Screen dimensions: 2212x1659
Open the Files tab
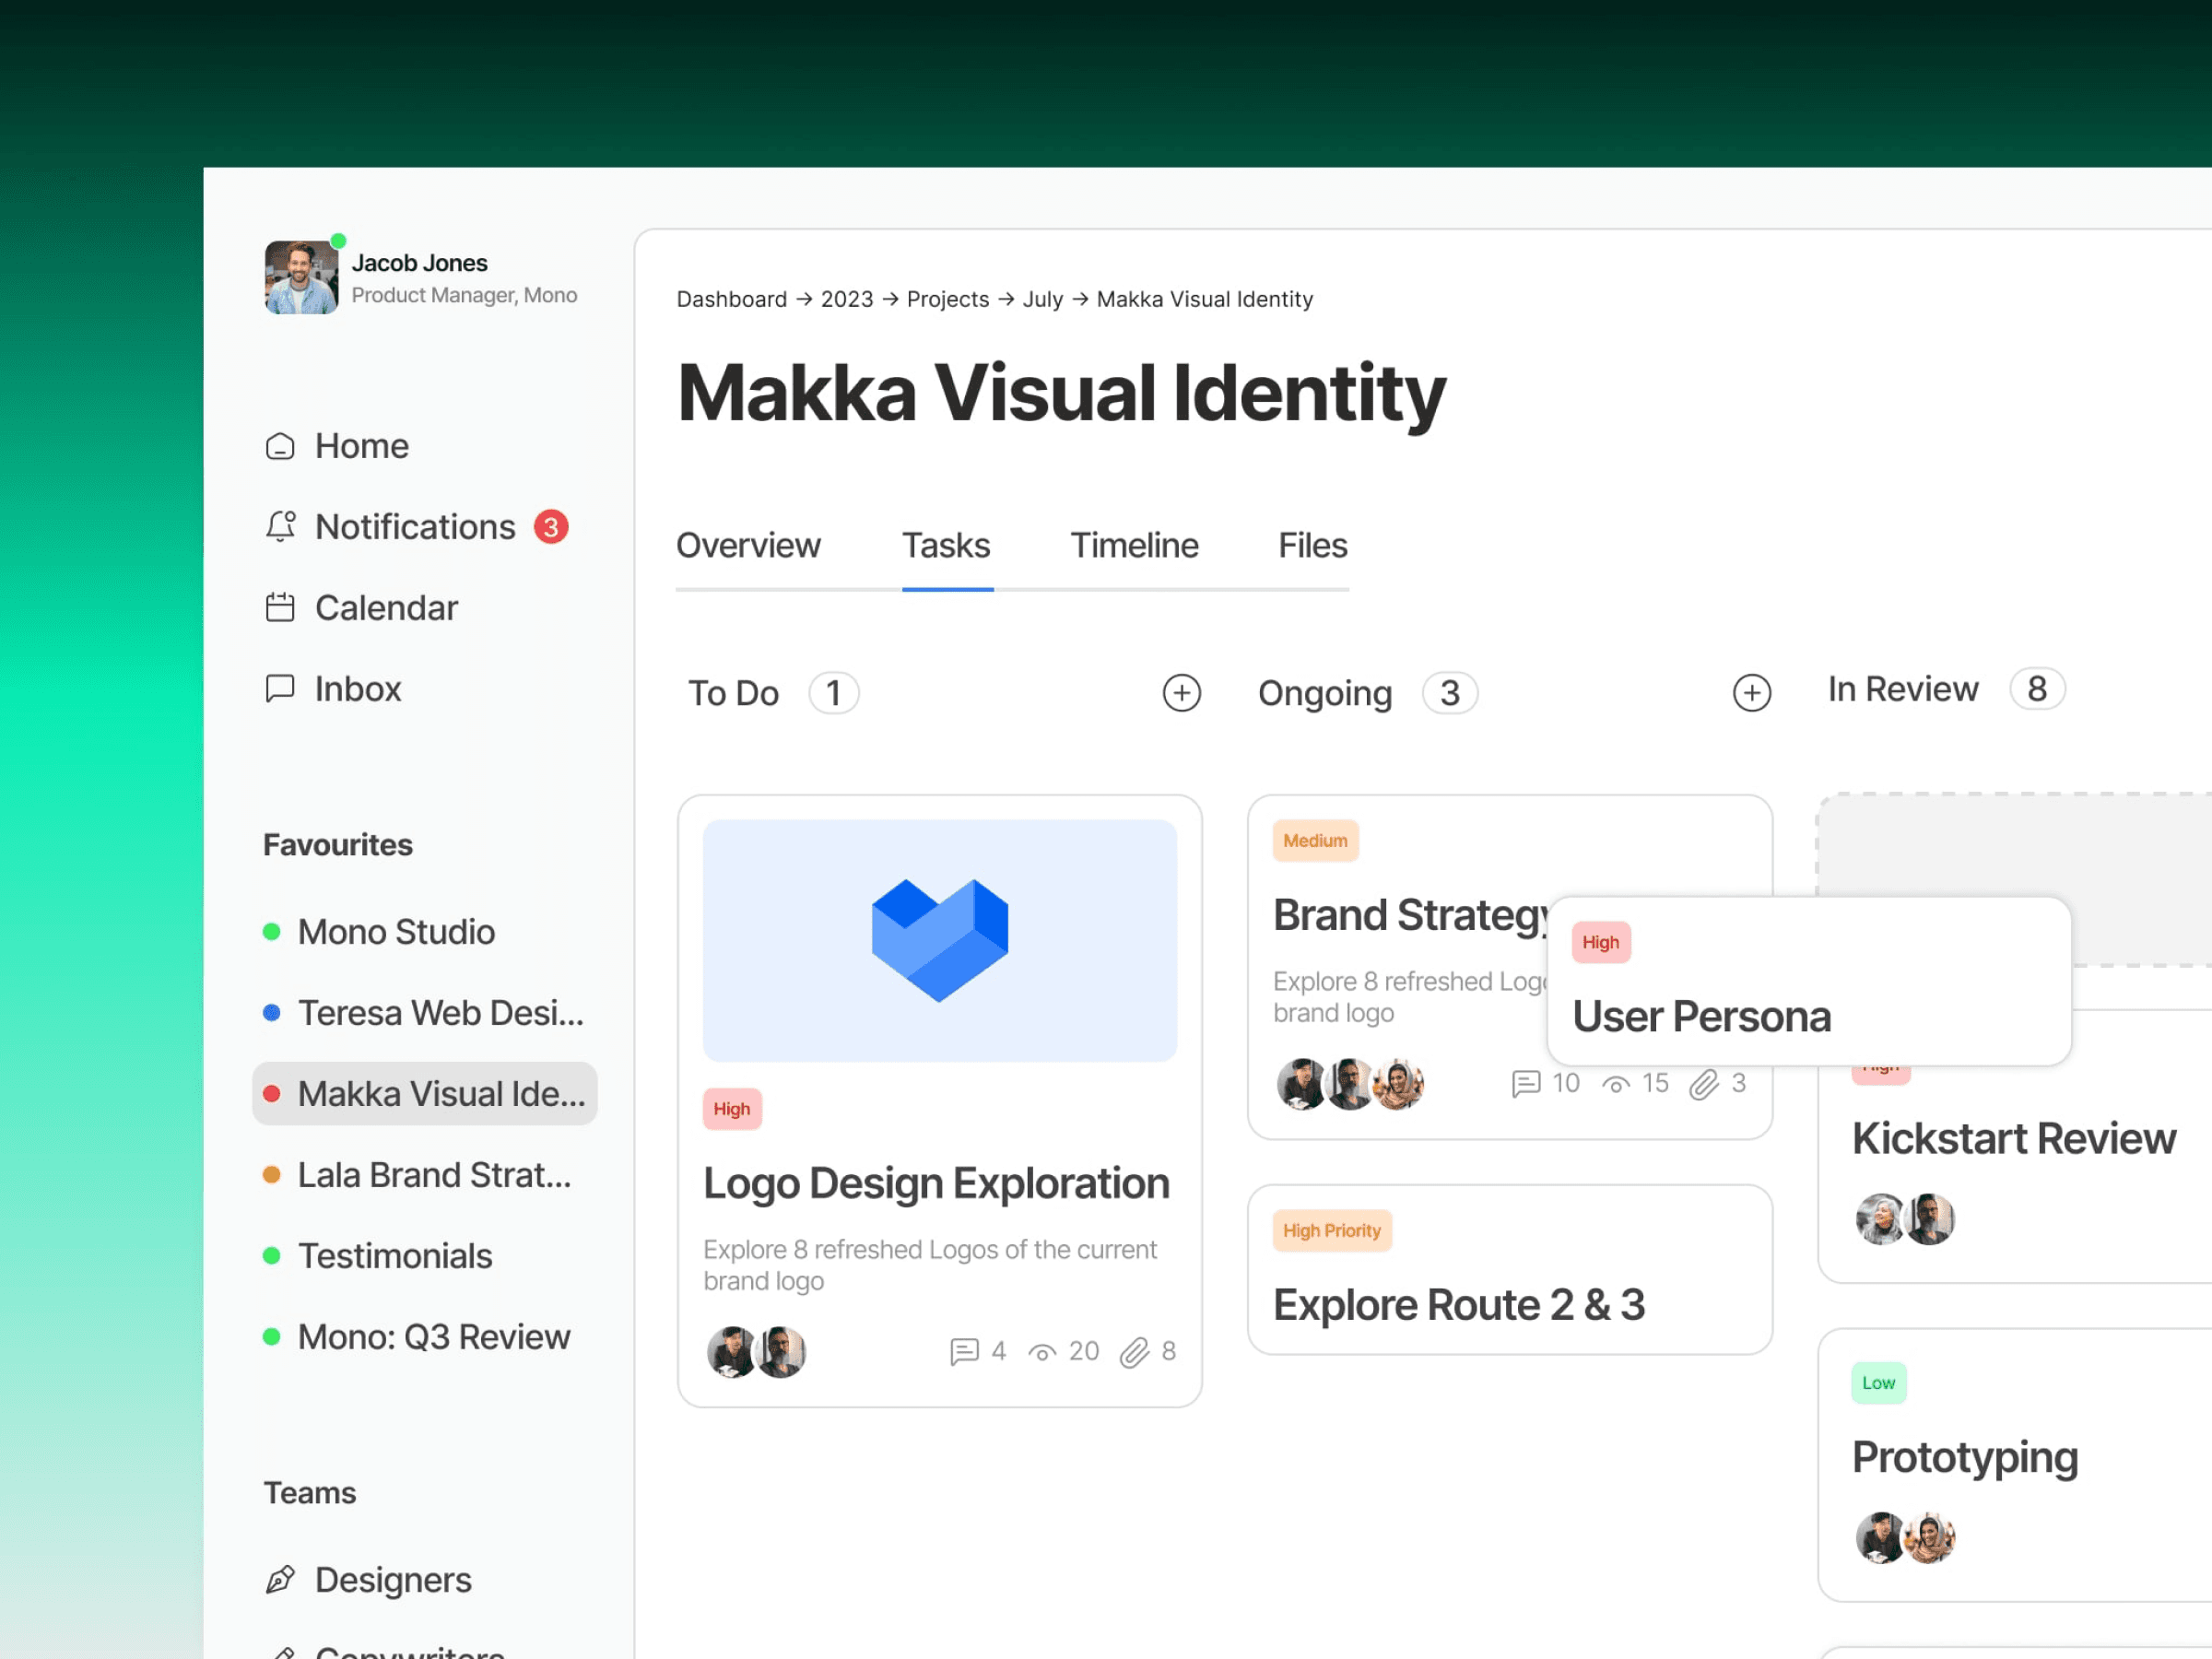click(x=1312, y=545)
